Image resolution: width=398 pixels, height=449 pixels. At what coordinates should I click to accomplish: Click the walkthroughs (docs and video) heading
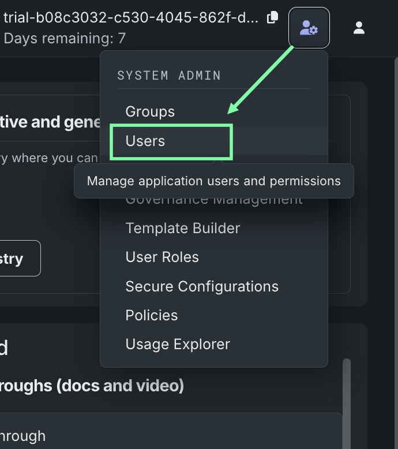pyautogui.click(x=92, y=386)
